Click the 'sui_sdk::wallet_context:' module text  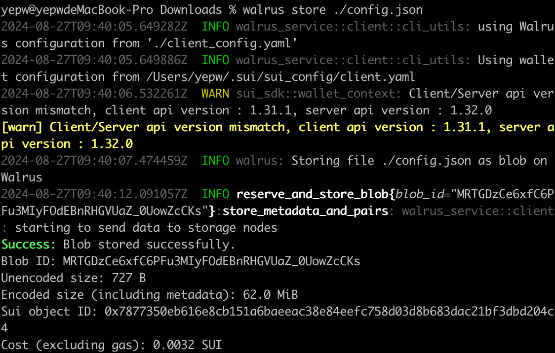pos(318,94)
